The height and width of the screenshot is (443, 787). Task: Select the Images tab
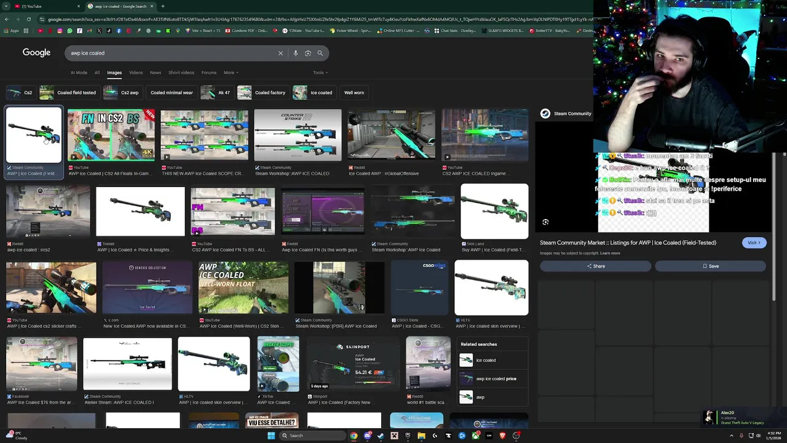pos(114,73)
